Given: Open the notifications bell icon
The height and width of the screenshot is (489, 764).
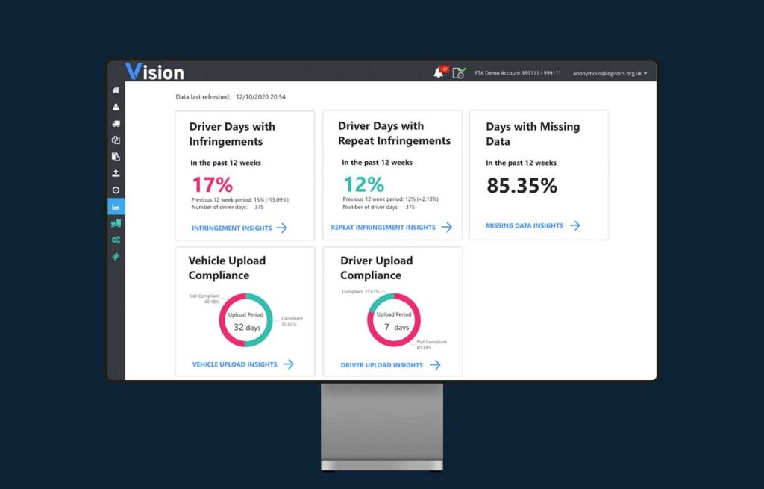Looking at the screenshot, I should [439, 72].
